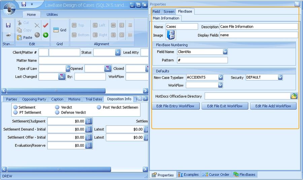
Task: Click the LawBase application logo button
Action: coord(9,9)
